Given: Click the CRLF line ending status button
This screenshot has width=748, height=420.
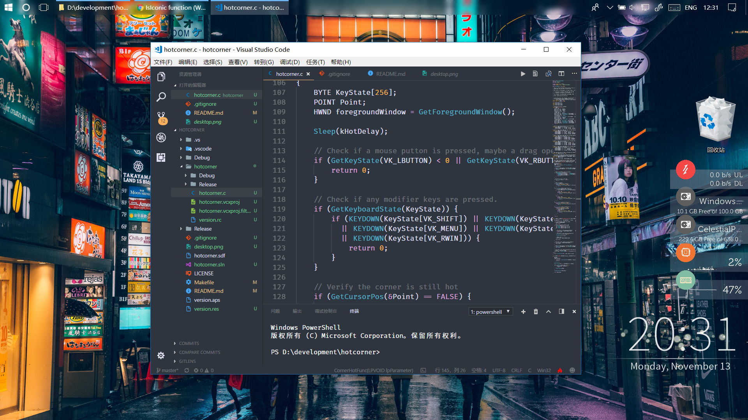Looking at the screenshot, I should (517, 370).
